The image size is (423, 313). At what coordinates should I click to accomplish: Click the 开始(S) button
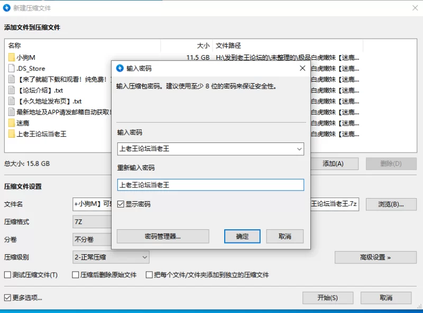328,298
